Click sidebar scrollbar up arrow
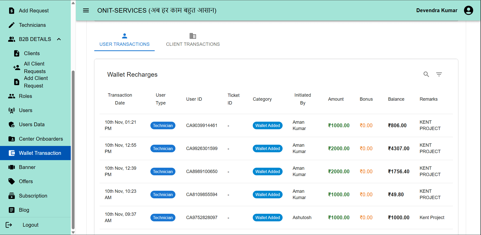 73,3
